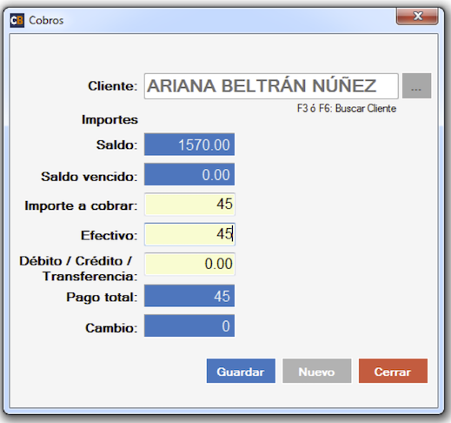451x423 pixels.
Task: Focus the Débito / Crédito / Transferencia field
Action: pos(189,264)
